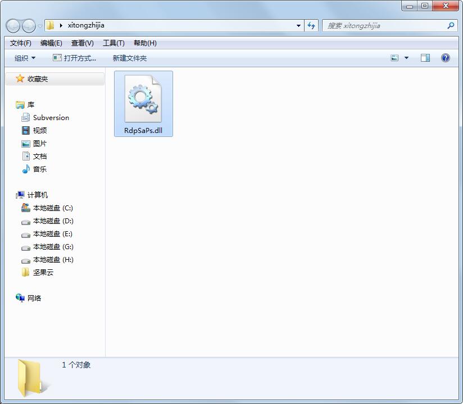Click the 新建文件夹 button
Screen dimensions: 463x404
[130, 58]
